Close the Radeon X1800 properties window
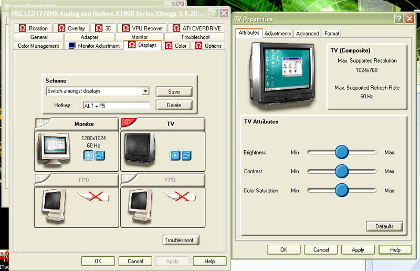The width and height of the screenshot is (420, 271). [224, 13]
